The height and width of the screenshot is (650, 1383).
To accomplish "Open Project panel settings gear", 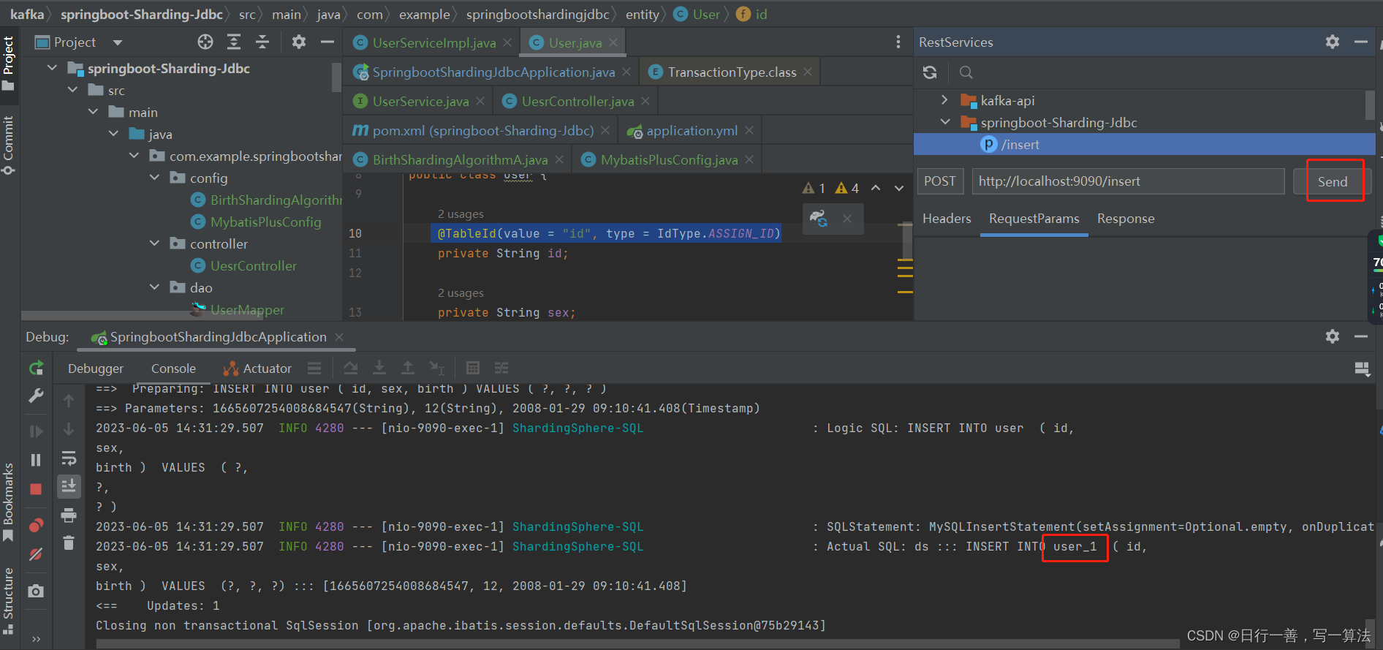I will (299, 42).
